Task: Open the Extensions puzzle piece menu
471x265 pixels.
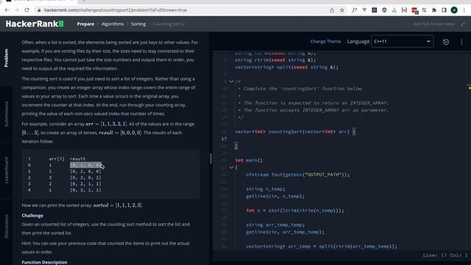Action: [434, 10]
